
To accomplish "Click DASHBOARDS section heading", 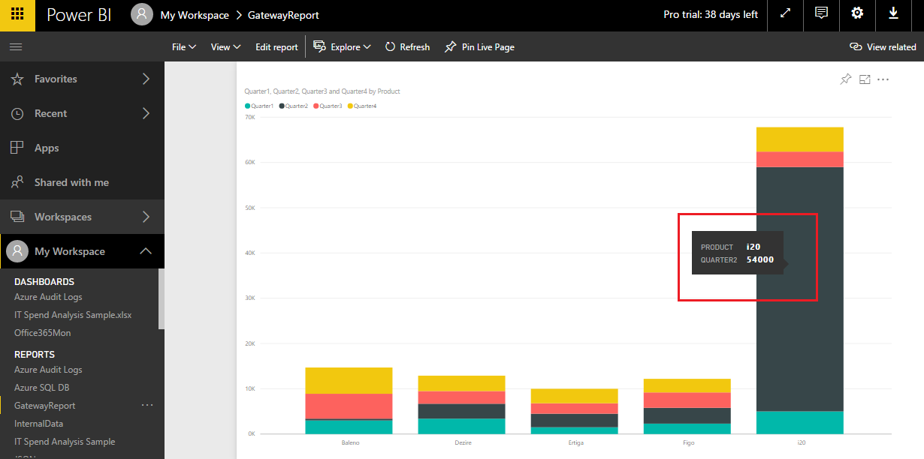I will (44, 282).
